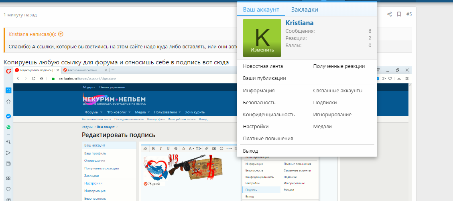
Task: Click the Opera logo in the embedded screenshot
Action: pyautogui.click(x=9, y=70)
